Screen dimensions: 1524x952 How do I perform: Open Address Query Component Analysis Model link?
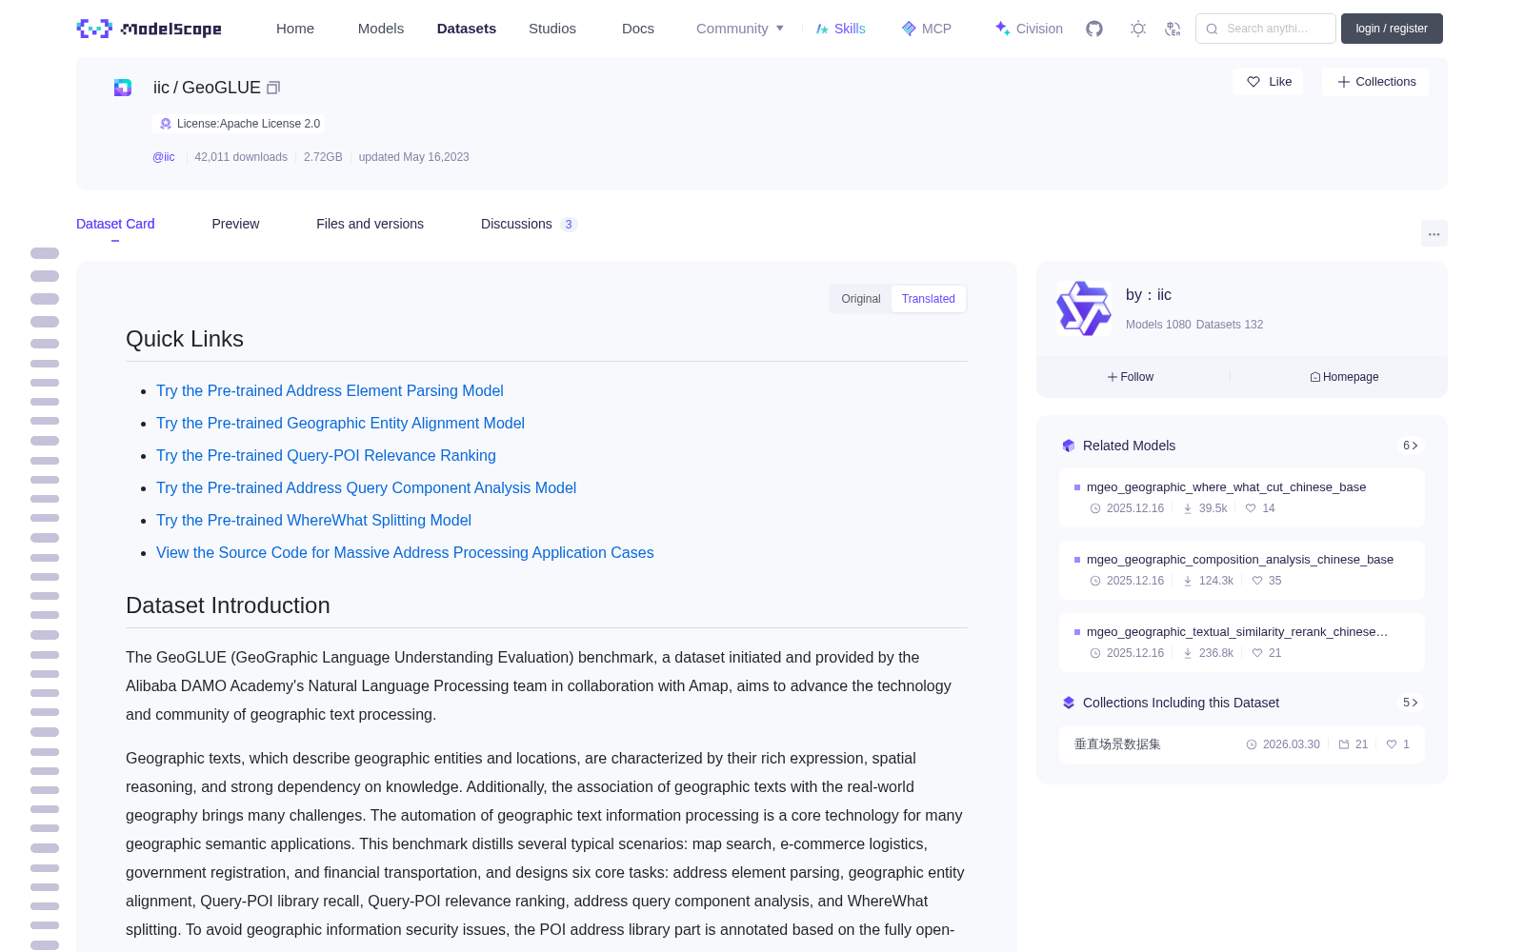(366, 487)
